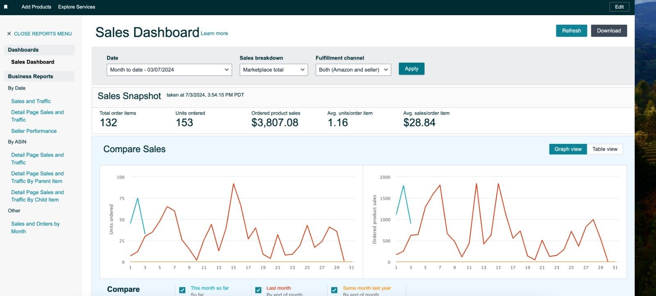Toggle 'Same month last year' checkbox

click(334, 290)
